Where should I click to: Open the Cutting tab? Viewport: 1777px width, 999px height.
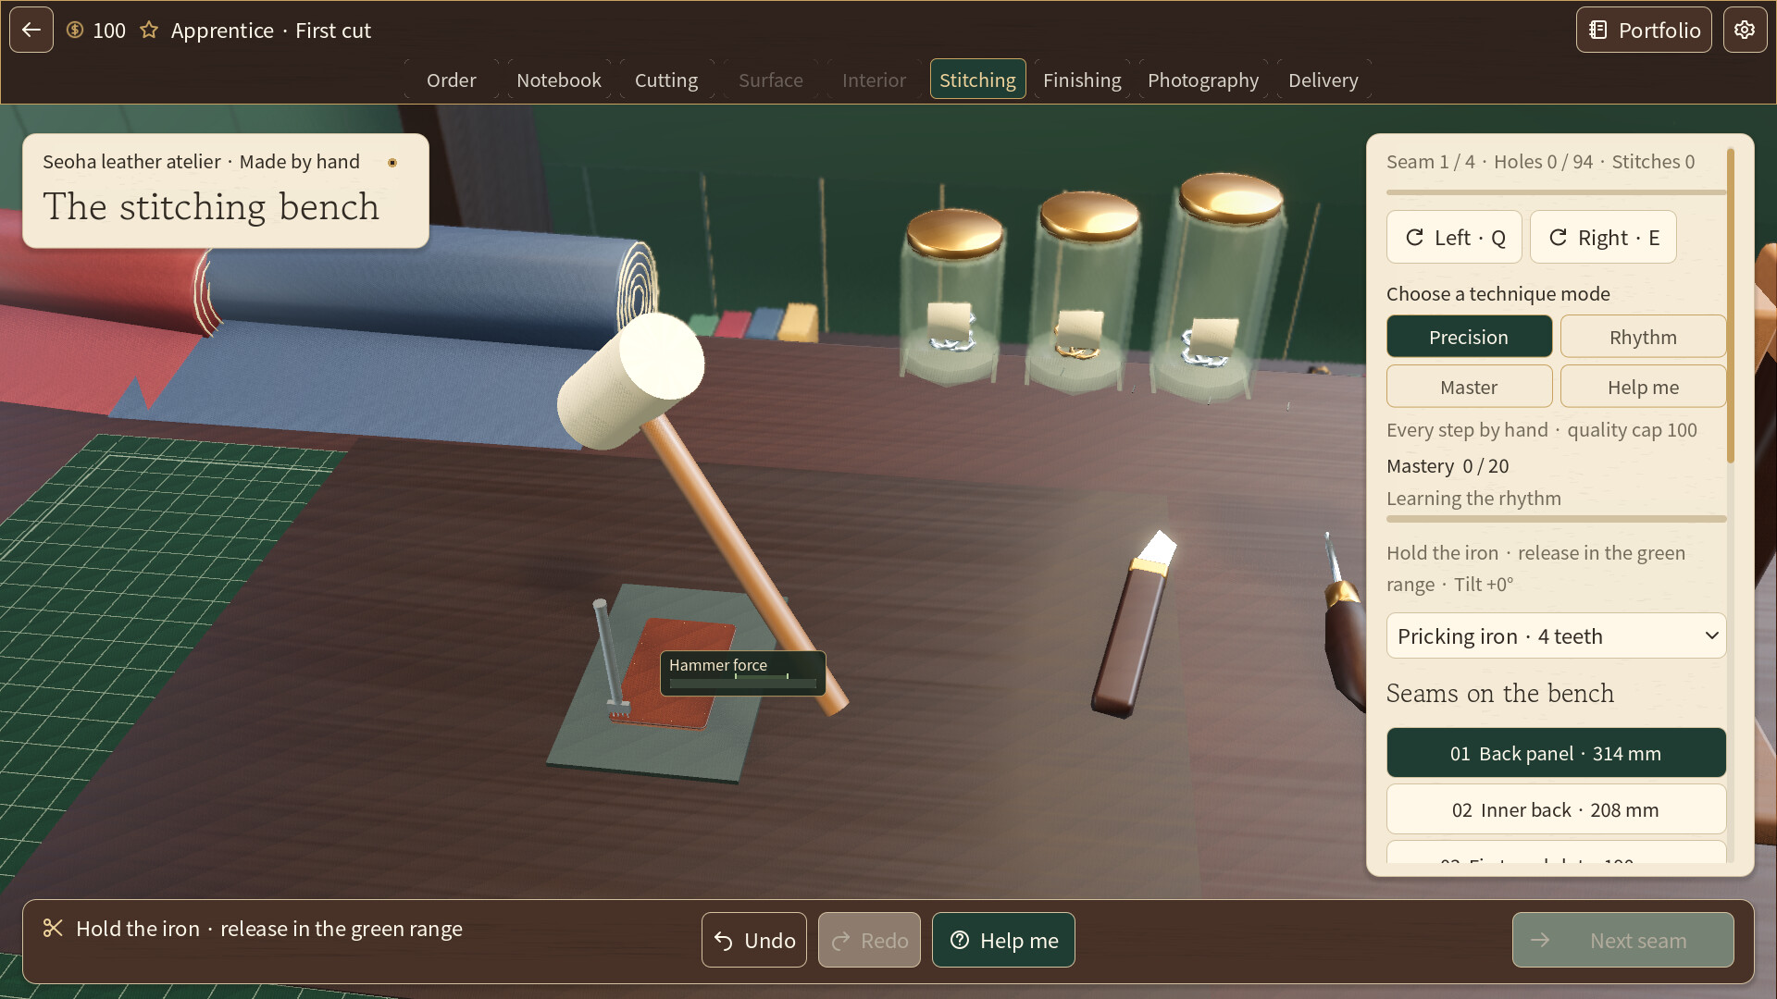[x=666, y=80]
